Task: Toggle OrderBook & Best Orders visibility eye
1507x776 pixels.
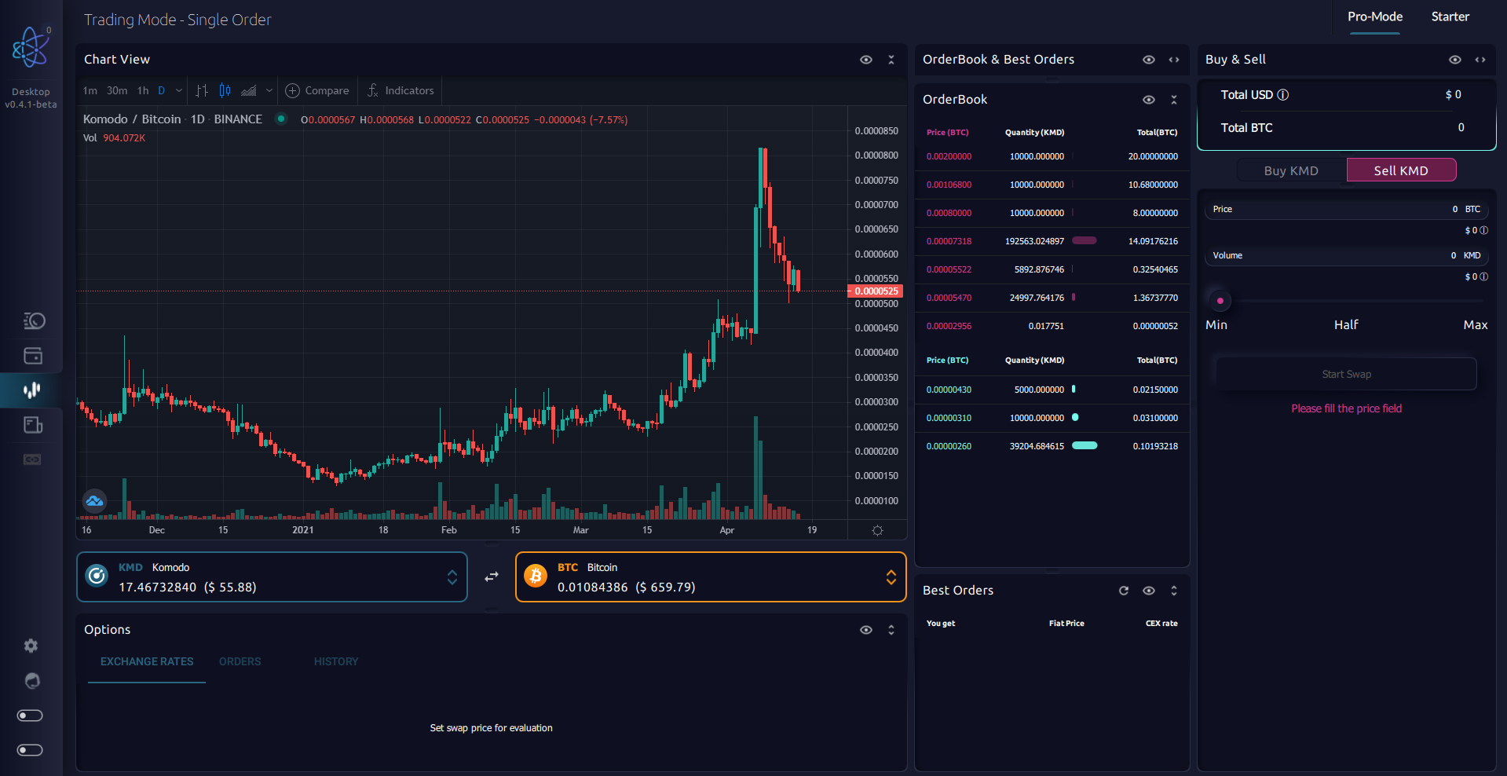Action: coord(1149,60)
